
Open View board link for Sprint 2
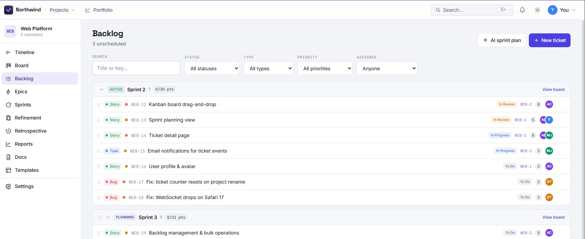pos(553,90)
